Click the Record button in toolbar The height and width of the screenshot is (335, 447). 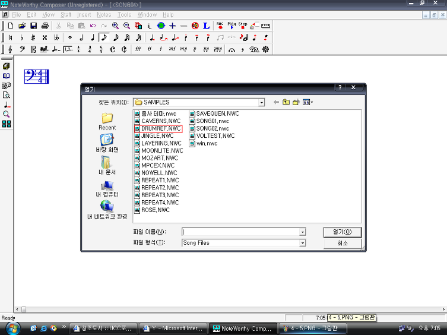pyautogui.click(x=220, y=26)
